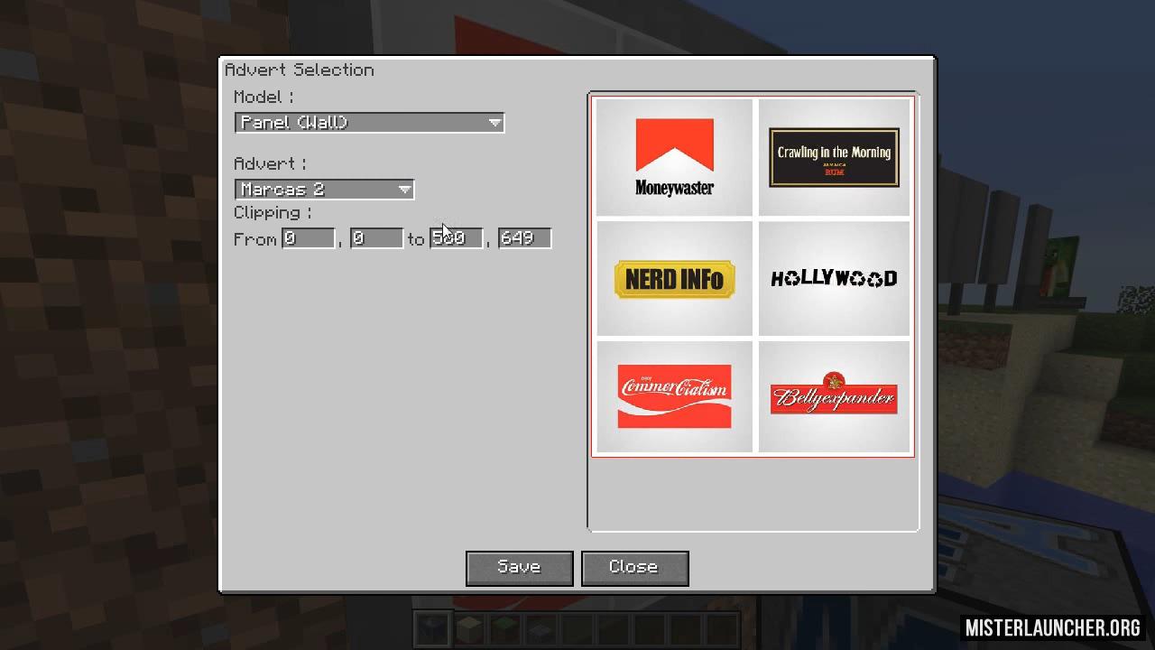Click the Advert Selection title text
Screen dimensions: 1155x650
pos(300,70)
